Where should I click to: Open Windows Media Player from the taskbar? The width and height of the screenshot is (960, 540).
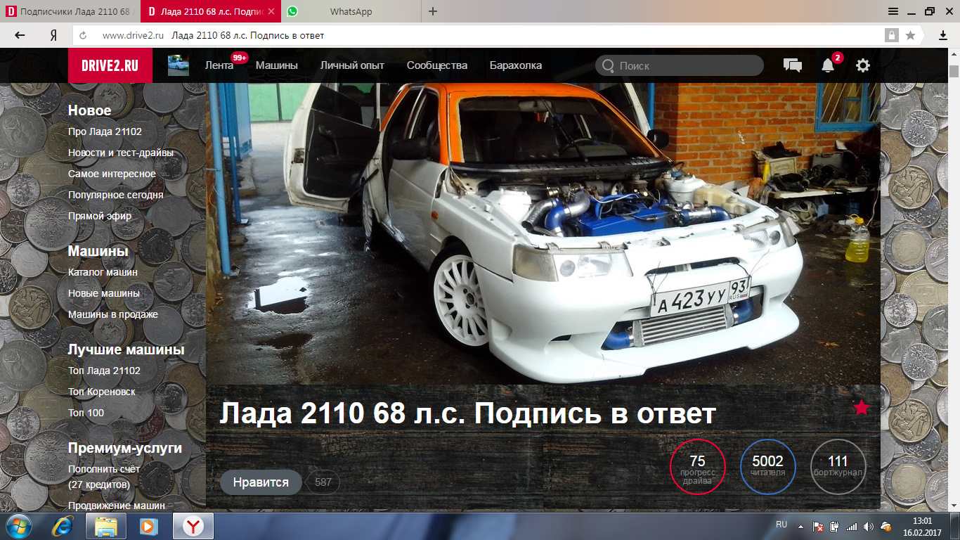148,526
